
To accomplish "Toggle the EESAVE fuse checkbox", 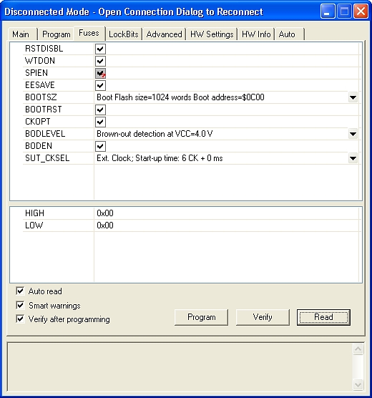I will [x=100, y=85].
